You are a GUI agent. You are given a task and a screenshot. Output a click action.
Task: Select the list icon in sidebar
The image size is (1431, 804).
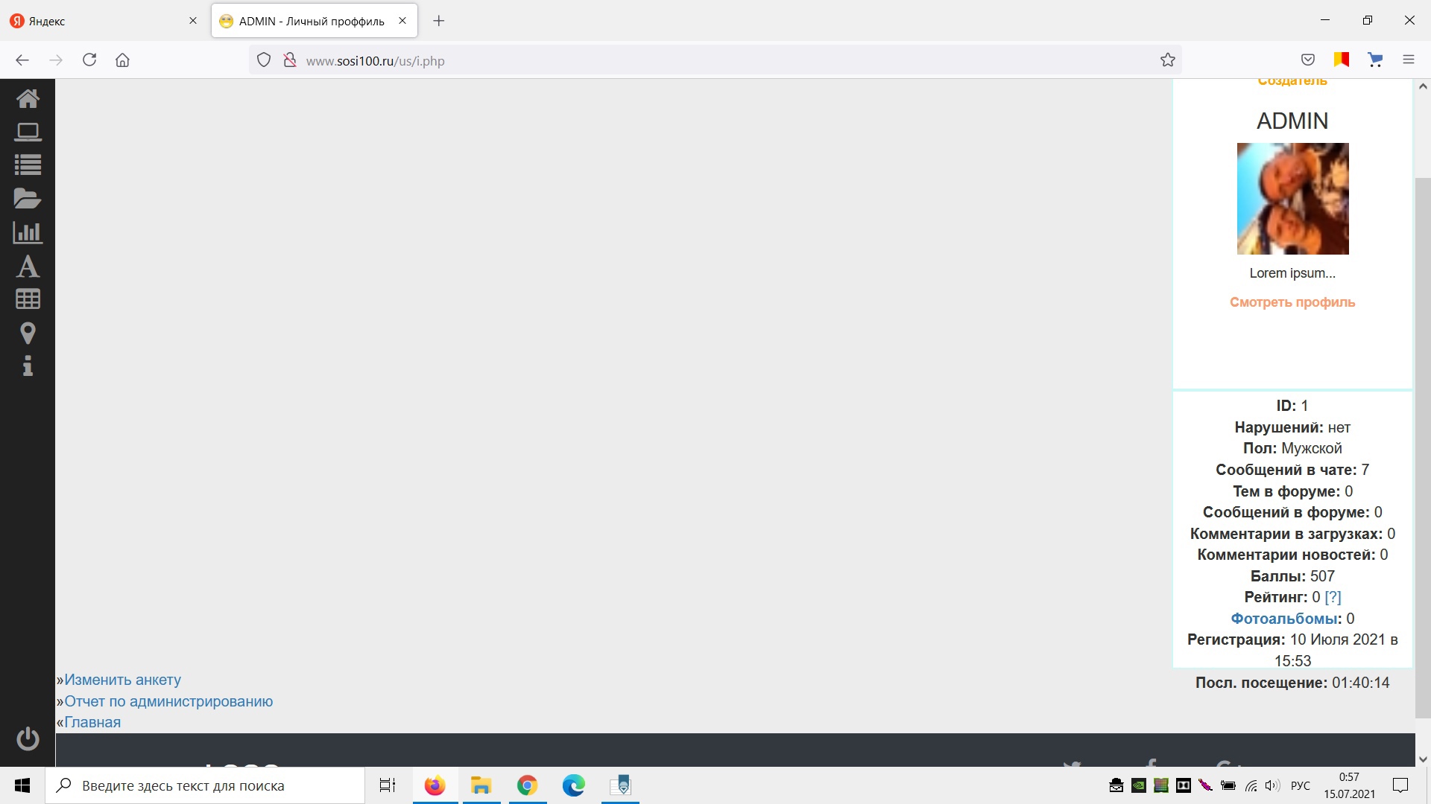point(28,165)
